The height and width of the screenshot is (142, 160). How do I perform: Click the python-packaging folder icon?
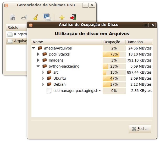pyautogui.click(x=45, y=66)
